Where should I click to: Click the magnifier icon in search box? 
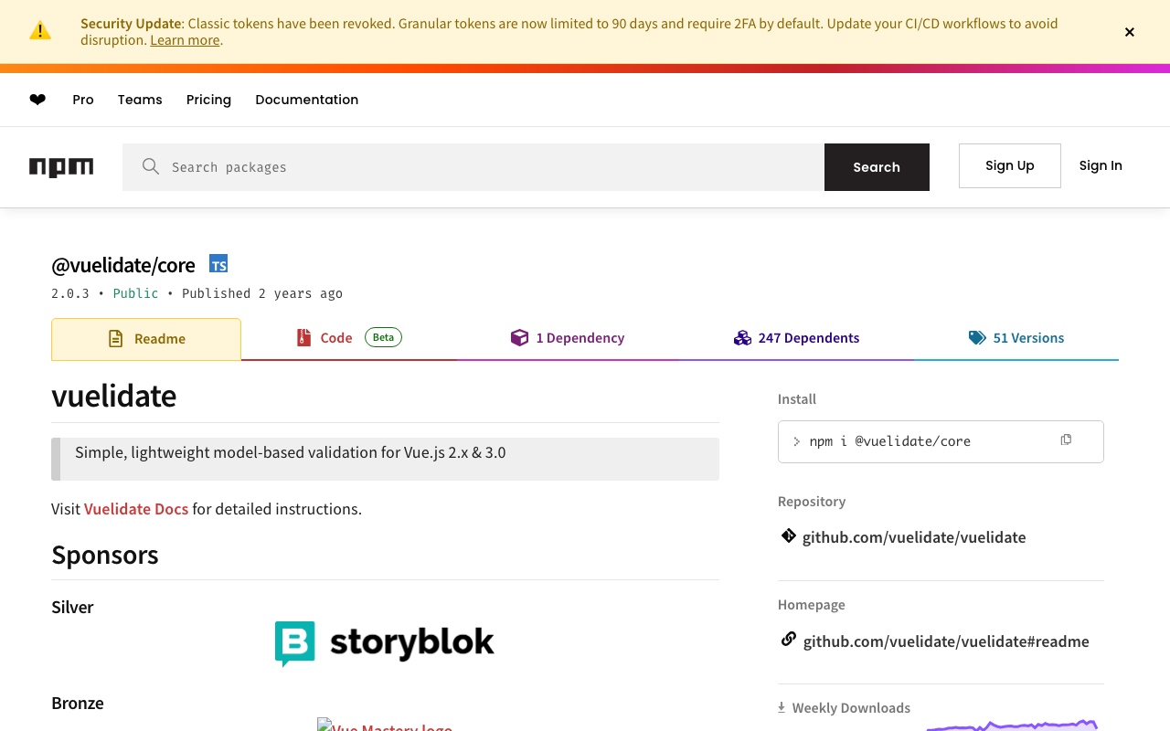pos(151,166)
